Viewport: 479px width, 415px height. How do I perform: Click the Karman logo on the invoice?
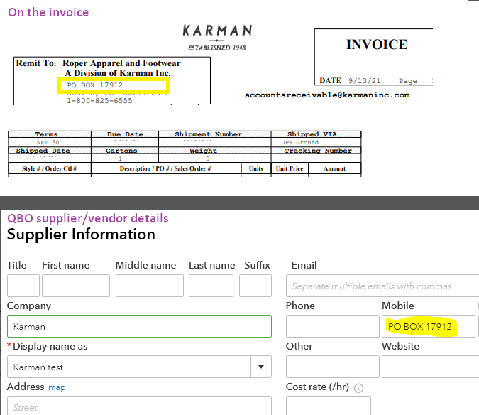(x=217, y=38)
